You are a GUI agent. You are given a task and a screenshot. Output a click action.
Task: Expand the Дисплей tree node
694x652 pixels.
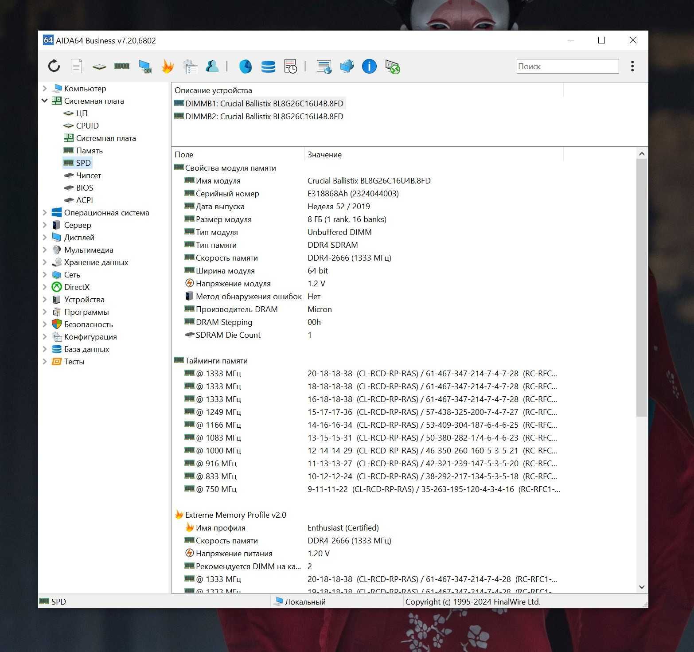[x=45, y=237]
